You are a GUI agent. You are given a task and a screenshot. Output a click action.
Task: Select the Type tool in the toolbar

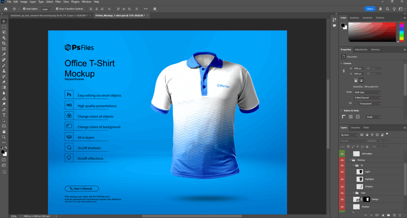4,115
